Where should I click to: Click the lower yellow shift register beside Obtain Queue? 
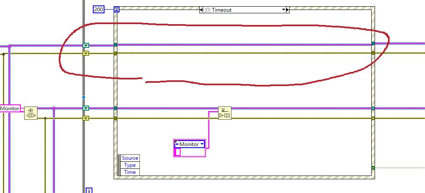click(x=86, y=118)
